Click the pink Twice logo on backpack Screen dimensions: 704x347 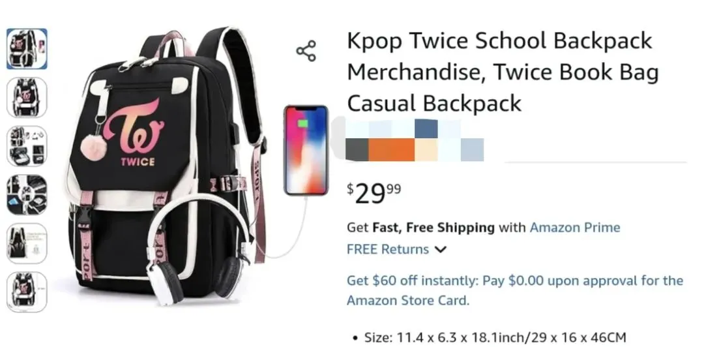tap(134, 132)
